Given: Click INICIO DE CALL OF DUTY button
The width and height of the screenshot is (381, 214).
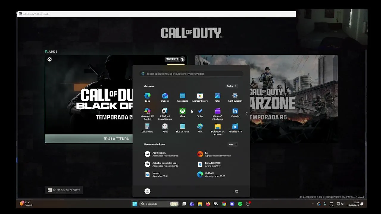Looking at the screenshot, I should [64, 190].
